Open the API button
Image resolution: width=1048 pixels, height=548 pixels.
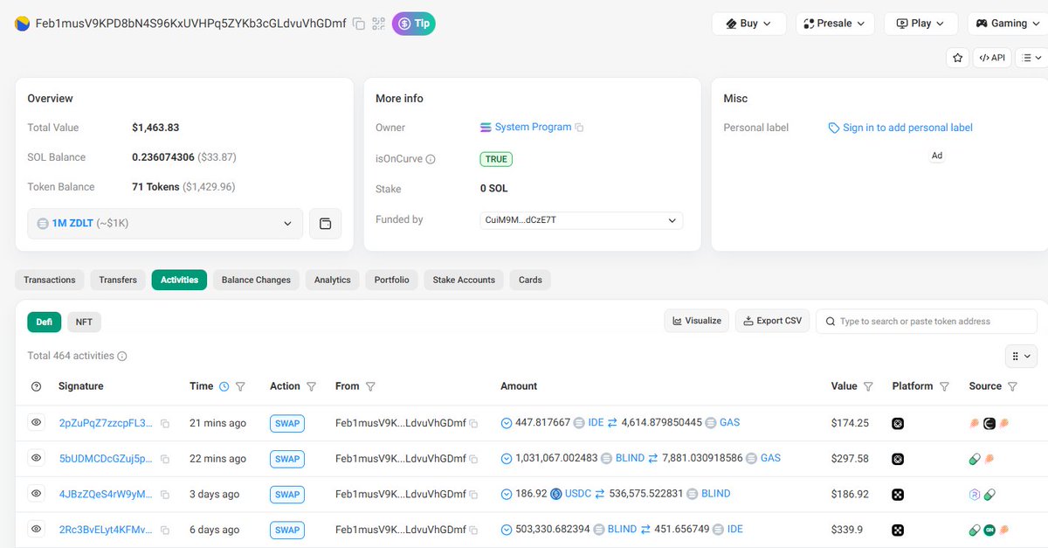(992, 58)
